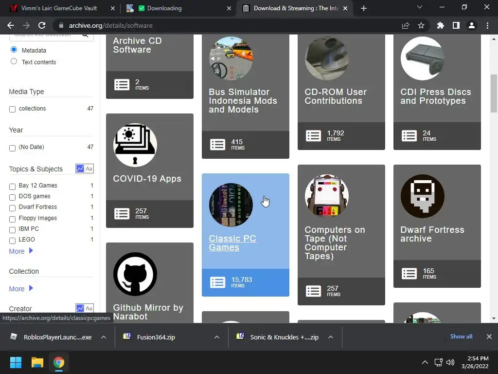498x374 pixels.
Task: Check the (No Date) year checkbox
Action: 12,148
